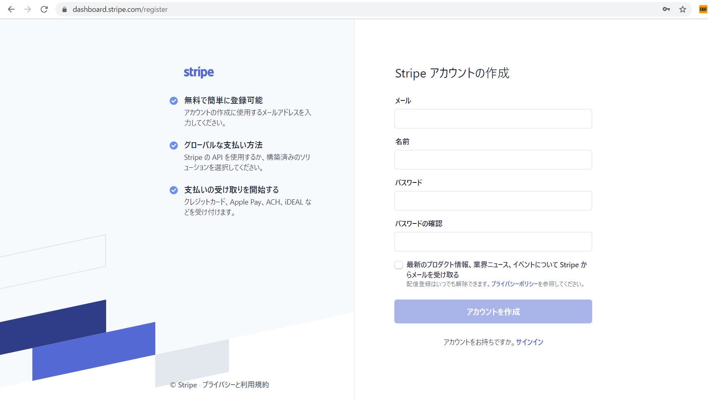Check the Stripe email newsletter checkbox
Image resolution: width=708 pixels, height=401 pixels.
tap(399, 265)
